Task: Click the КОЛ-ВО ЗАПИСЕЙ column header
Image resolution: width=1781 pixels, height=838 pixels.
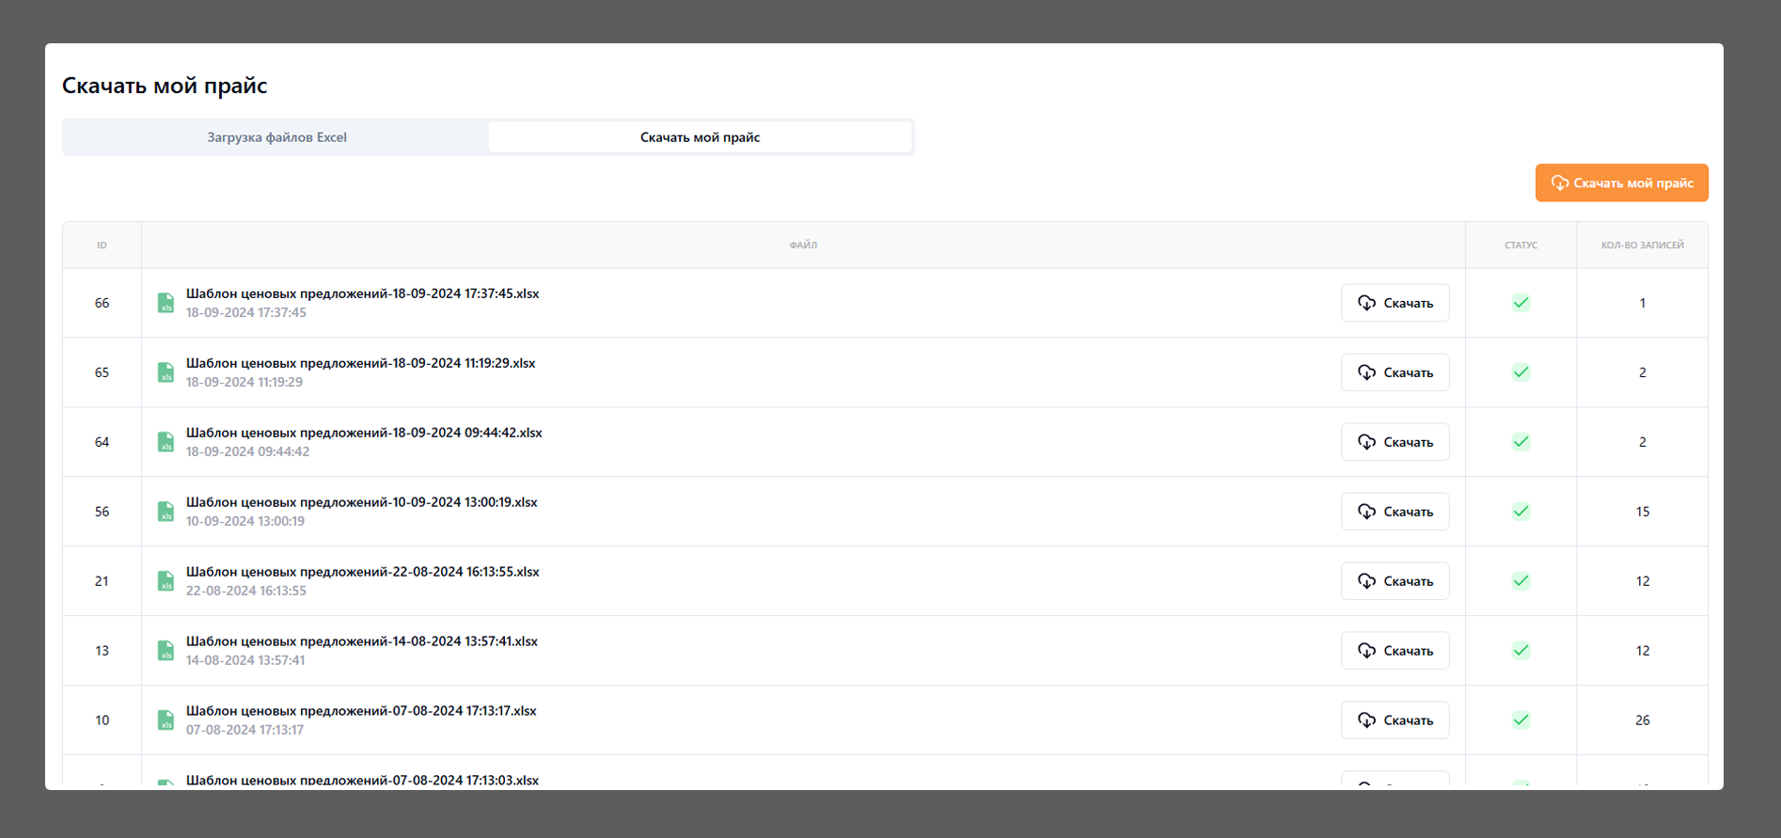Action: coord(1642,245)
